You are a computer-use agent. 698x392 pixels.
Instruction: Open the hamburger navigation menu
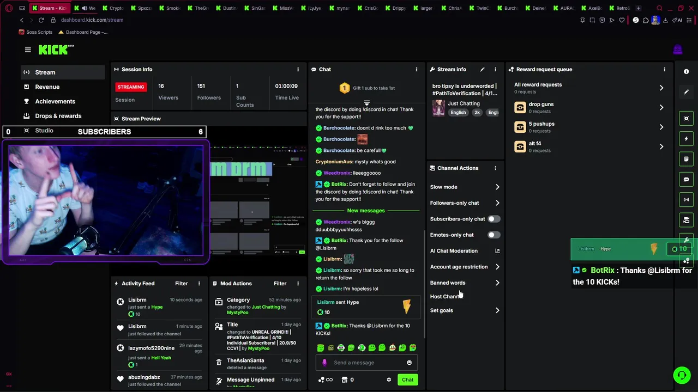click(x=28, y=50)
